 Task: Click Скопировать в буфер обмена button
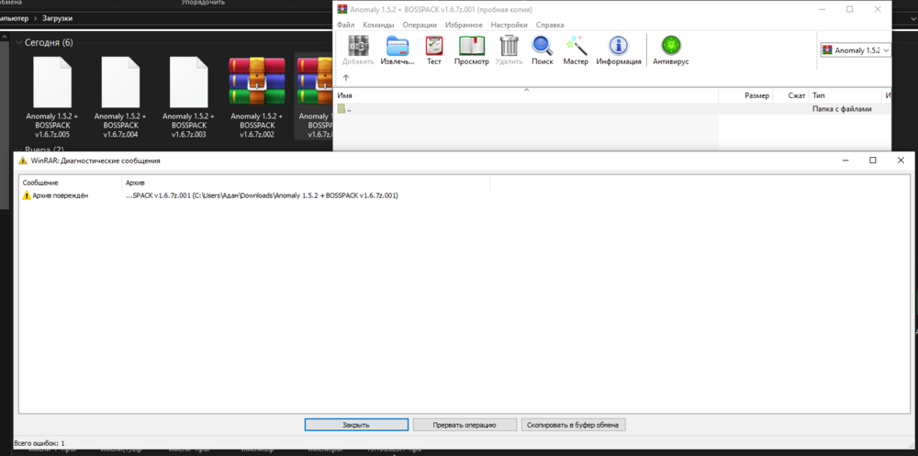573,425
